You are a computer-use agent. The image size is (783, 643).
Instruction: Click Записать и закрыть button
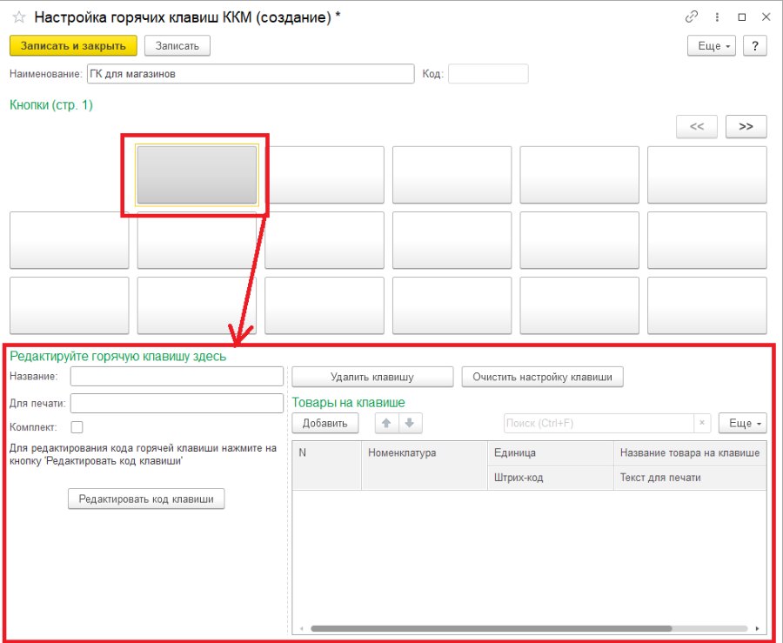pos(73,46)
